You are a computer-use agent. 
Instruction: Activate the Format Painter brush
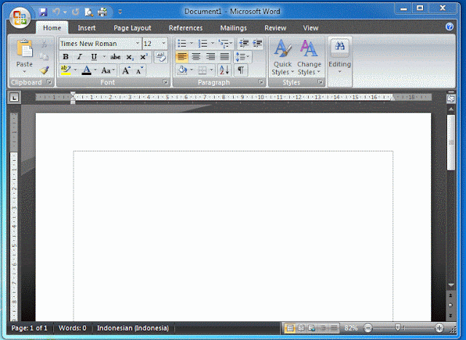[44, 71]
